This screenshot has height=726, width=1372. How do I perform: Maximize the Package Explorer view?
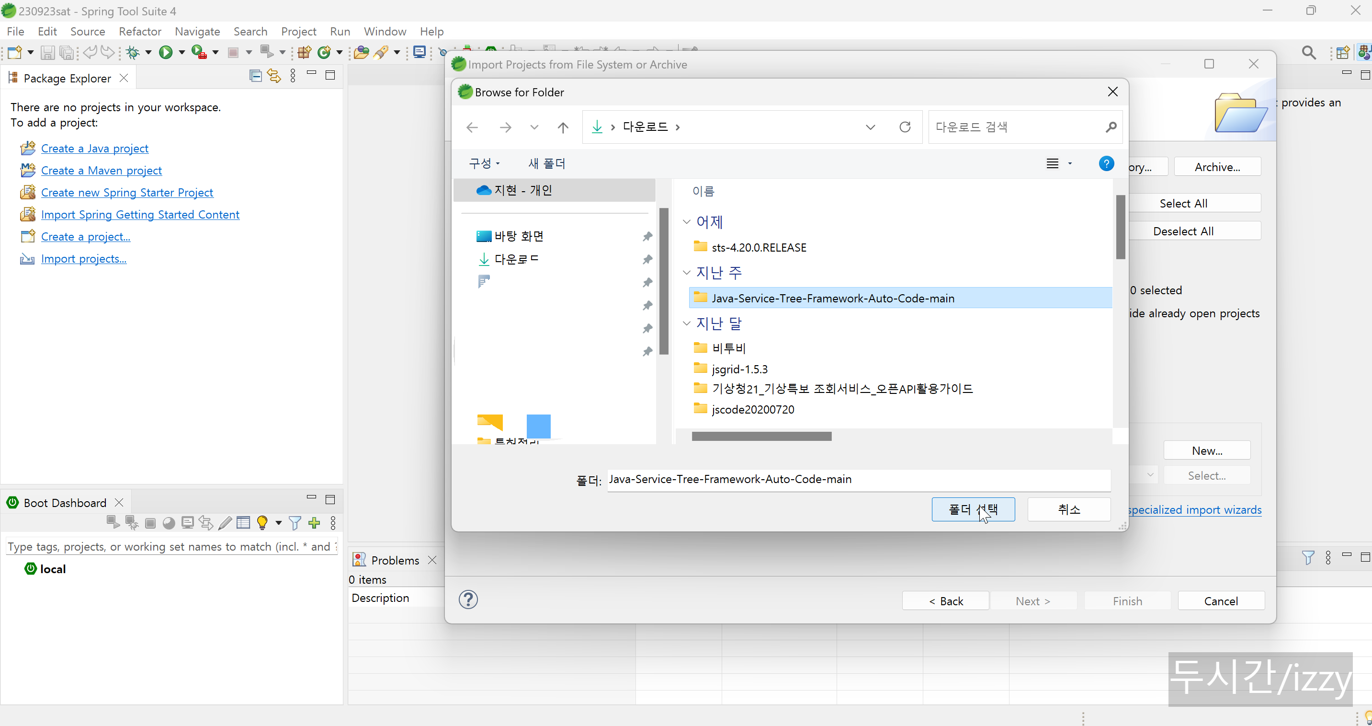330,75
